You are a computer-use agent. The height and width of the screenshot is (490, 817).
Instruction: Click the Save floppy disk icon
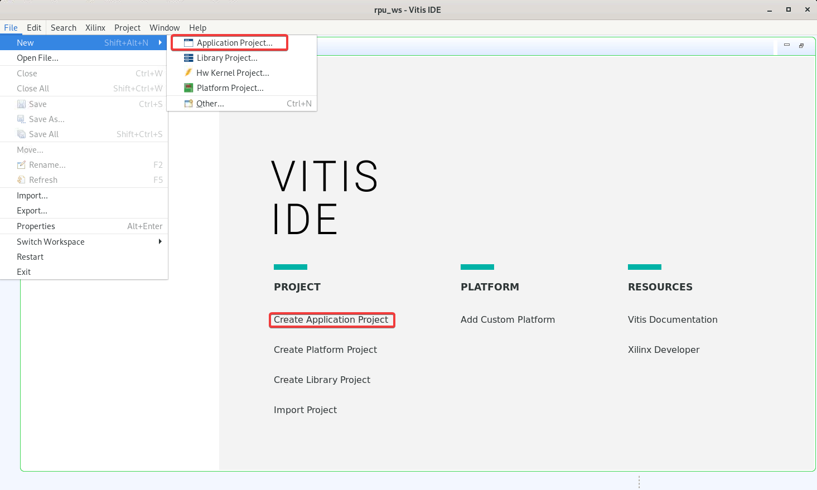pyautogui.click(x=21, y=104)
